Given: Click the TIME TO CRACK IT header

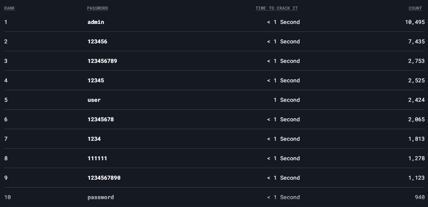Looking at the screenshot, I should (x=277, y=8).
